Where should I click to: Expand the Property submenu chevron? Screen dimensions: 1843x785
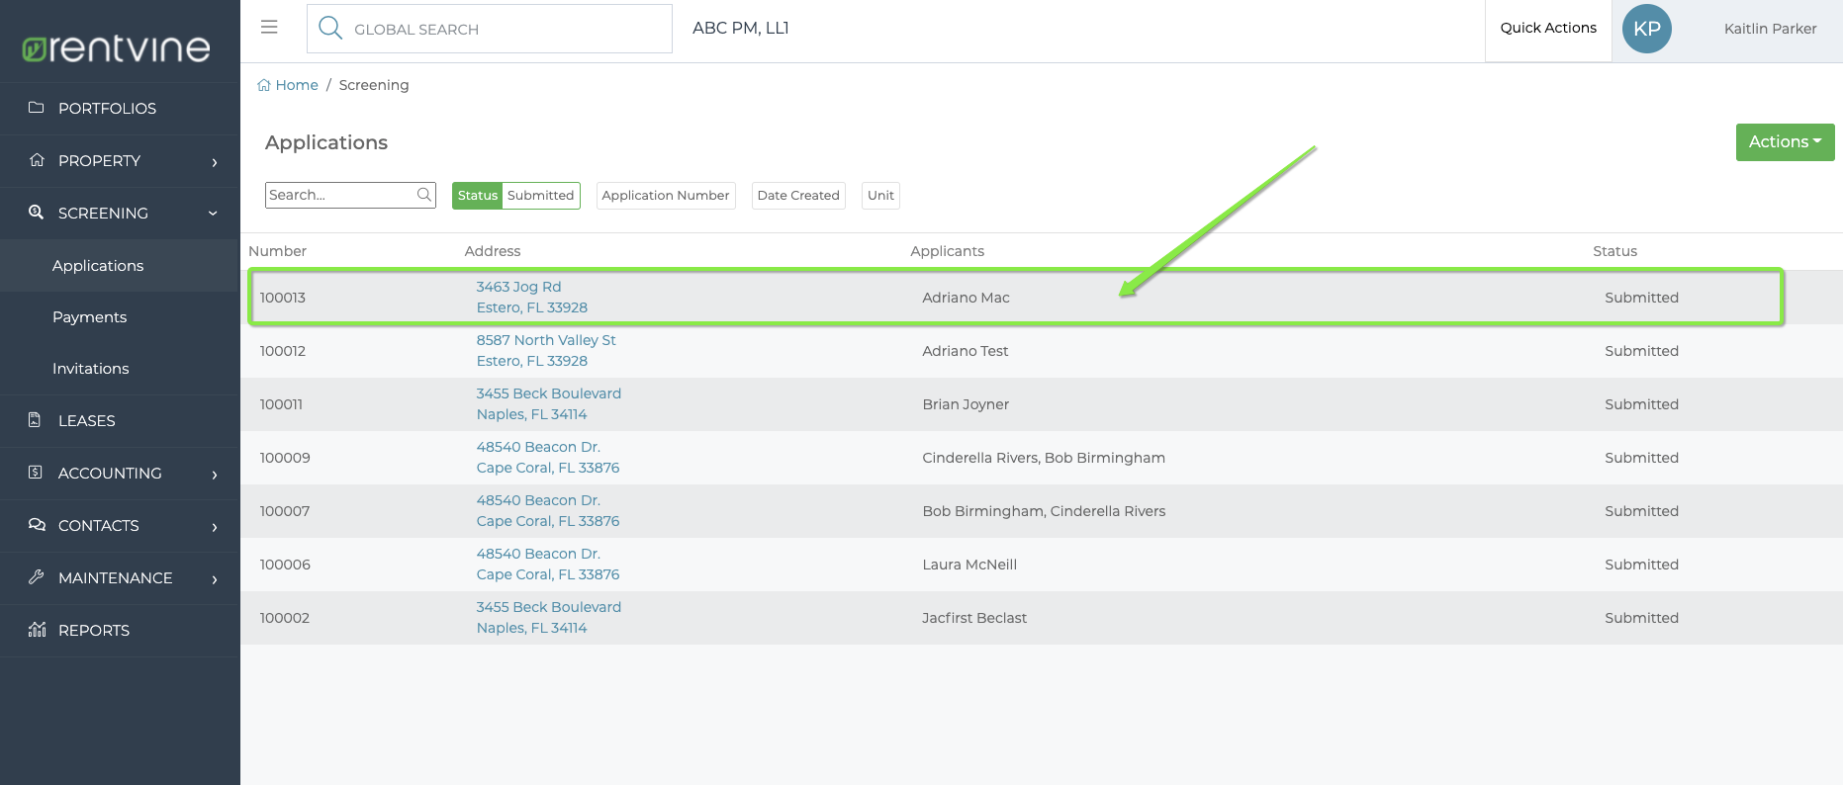(215, 162)
